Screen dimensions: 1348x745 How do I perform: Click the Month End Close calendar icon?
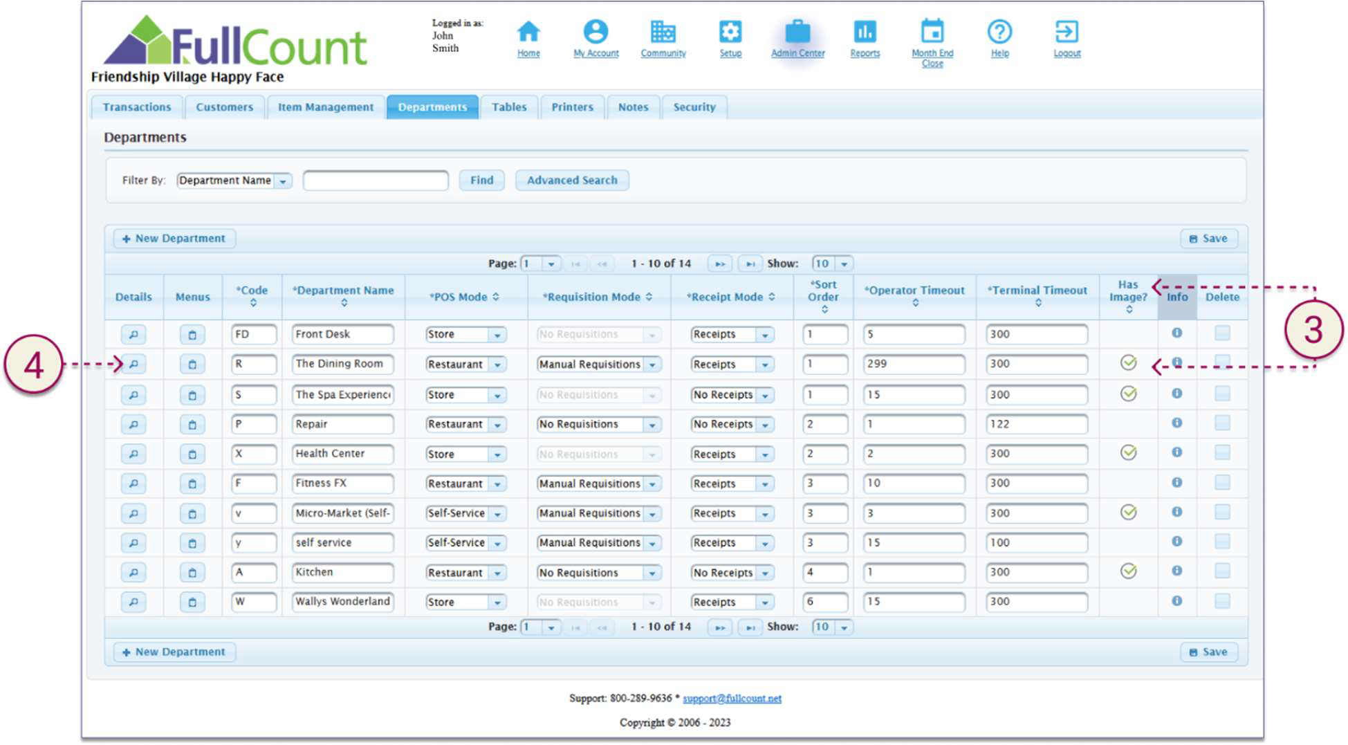pos(932,32)
